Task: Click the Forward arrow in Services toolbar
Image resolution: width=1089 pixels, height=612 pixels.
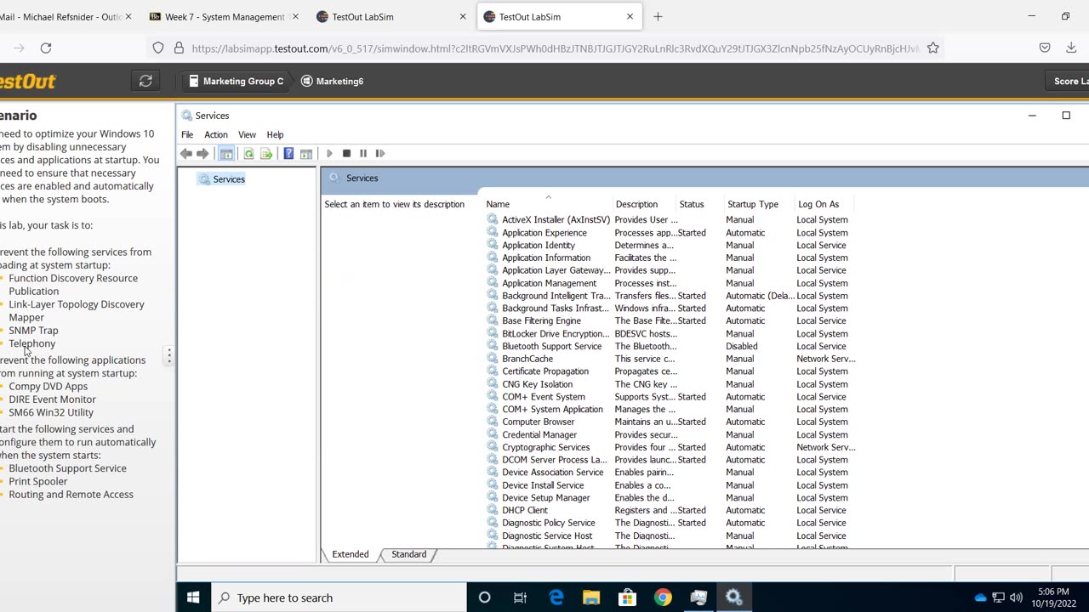Action: [x=202, y=154]
